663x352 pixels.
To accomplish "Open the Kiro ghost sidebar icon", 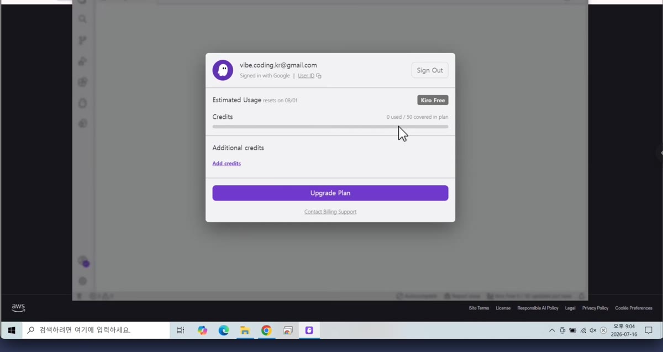I will [x=82, y=103].
